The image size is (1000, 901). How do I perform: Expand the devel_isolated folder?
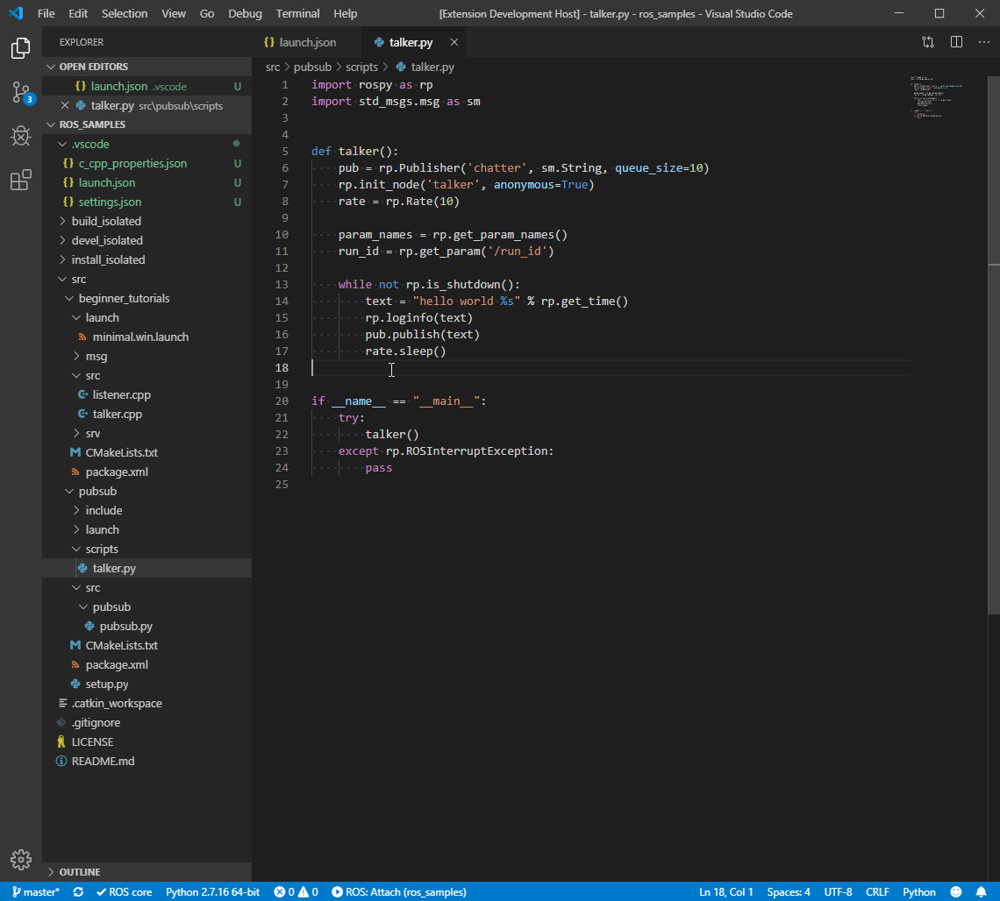pyautogui.click(x=146, y=240)
